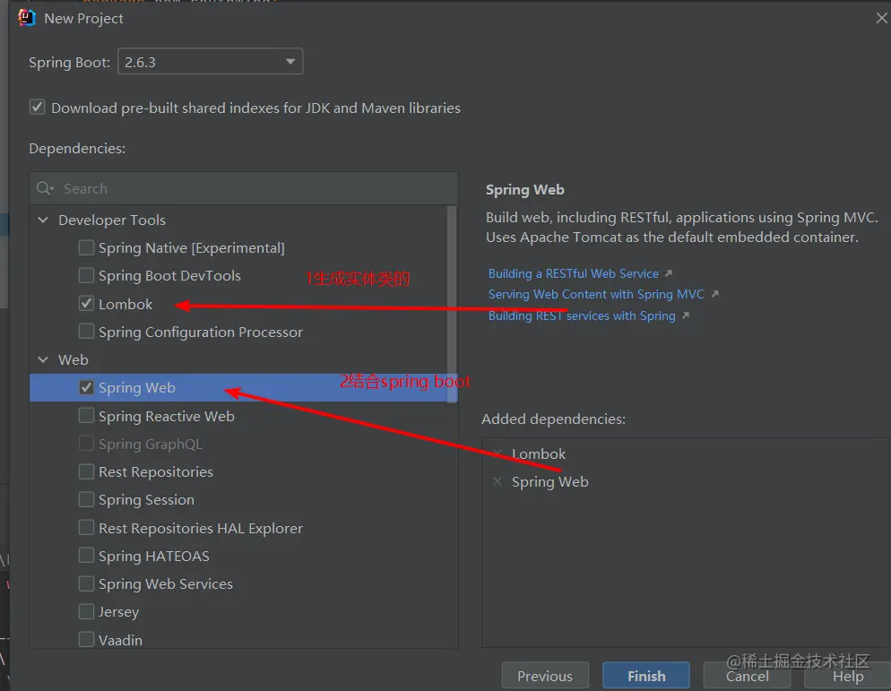
Task: Select Spring Web in Added dependencies list
Action: (550, 482)
